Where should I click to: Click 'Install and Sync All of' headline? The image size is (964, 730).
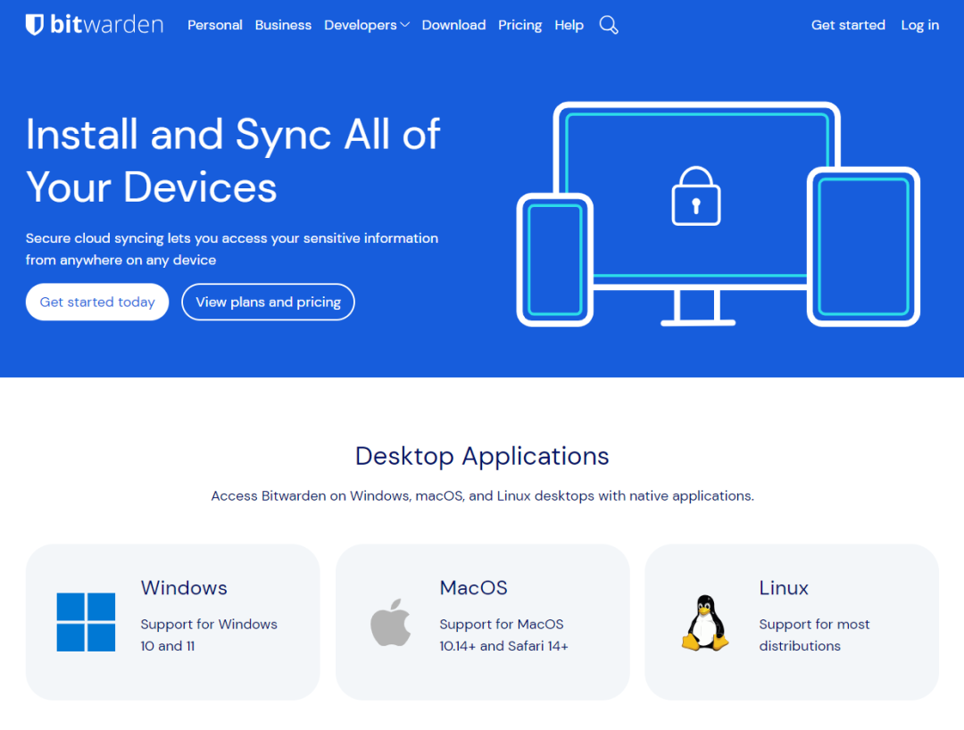(x=233, y=161)
